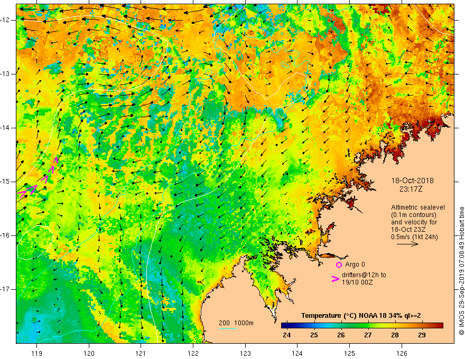Click the 24 value on temperature scale
Image resolution: width=465 pixels, height=359 pixels.
point(287,335)
